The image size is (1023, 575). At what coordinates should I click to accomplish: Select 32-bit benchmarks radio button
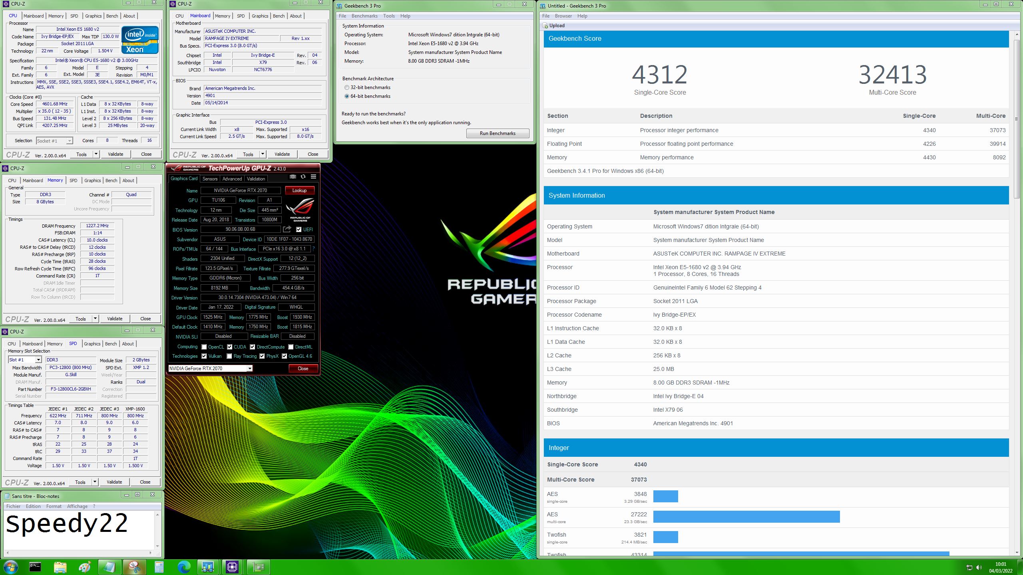[347, 87]
